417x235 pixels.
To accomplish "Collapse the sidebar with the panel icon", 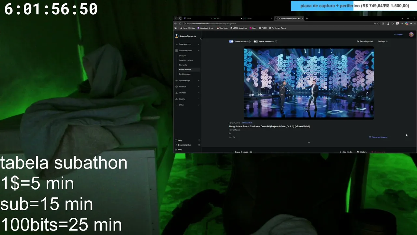I will pos(201,39).
